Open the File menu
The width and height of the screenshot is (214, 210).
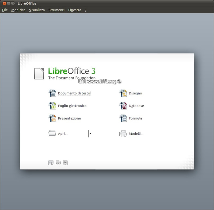point(5,10)
